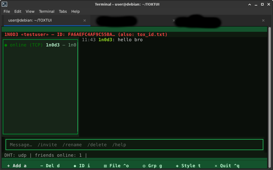
Task: Maximize the terminal window
Action: point(262,4)
